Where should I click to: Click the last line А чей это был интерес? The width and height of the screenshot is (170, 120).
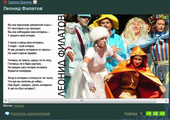coord(22,89)
